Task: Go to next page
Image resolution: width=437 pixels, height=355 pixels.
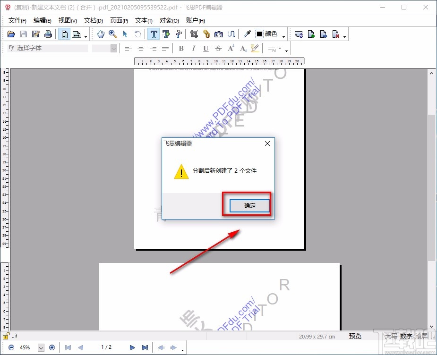Action: click(x=132, y=347)
